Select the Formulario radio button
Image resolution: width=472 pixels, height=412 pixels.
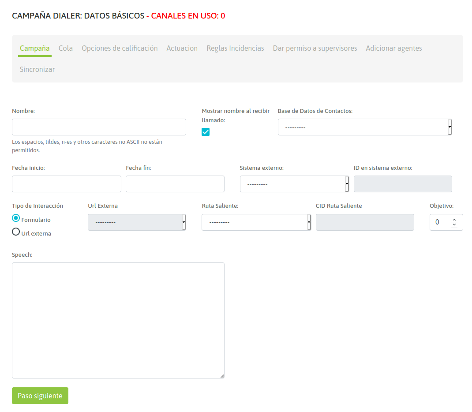pos(16,218)
